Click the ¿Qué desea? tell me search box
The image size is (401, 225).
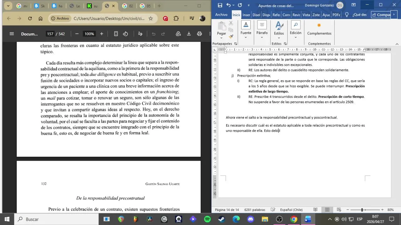tap(356, 15)
